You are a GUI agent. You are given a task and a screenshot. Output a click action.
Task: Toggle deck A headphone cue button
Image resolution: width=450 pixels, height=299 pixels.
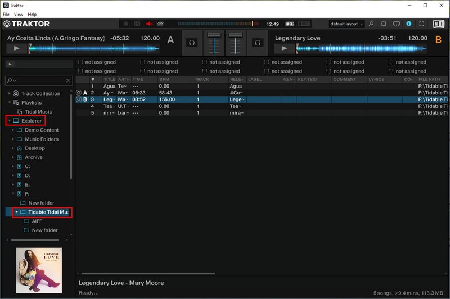(192, 43)
